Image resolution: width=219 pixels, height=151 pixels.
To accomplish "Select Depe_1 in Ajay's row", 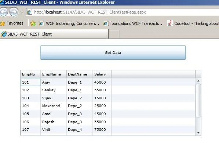I will tap(80, 82).
